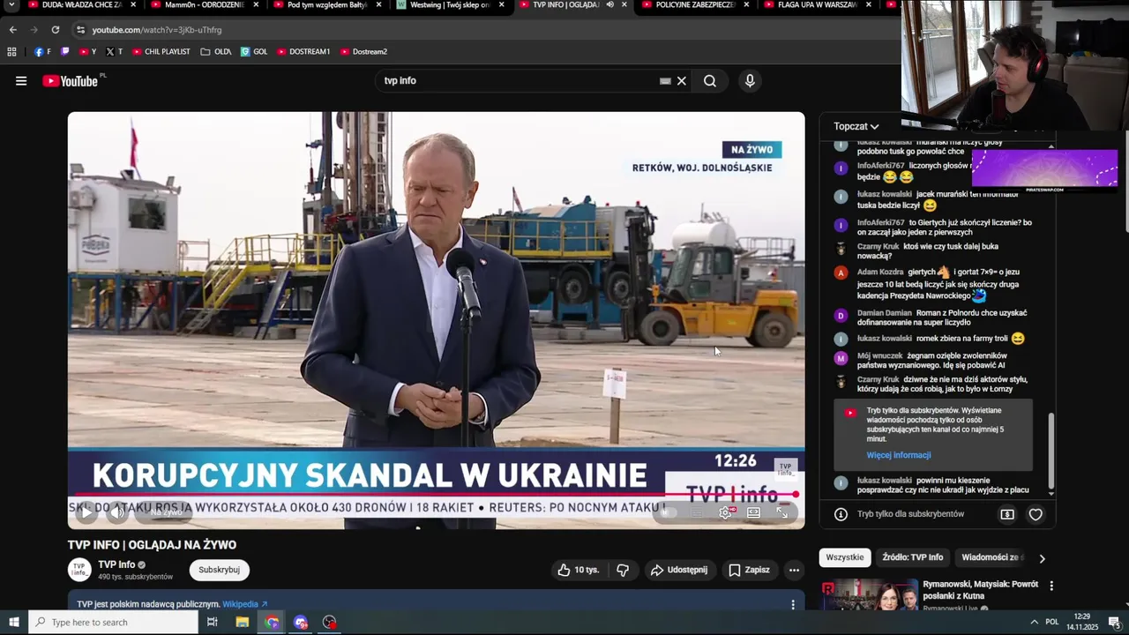Open the browser apps grid bookmark

pyautogui.click(x=11, y=51)
